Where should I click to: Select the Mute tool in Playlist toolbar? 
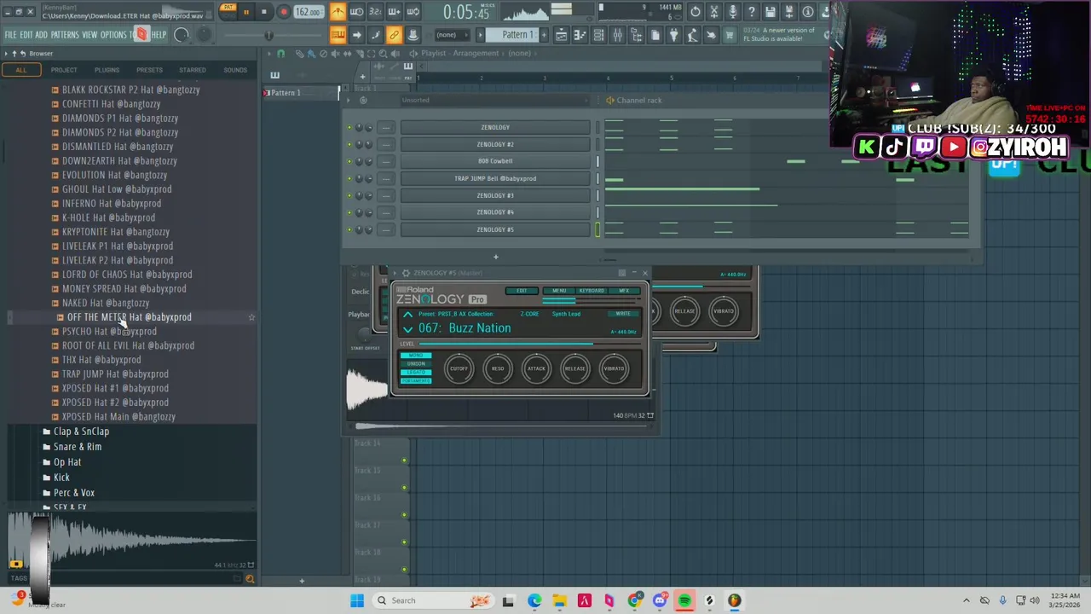[335, 53]
